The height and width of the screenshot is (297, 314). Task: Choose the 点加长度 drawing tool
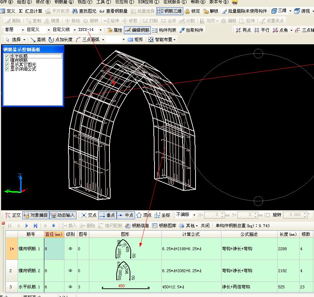coord(60,40)
